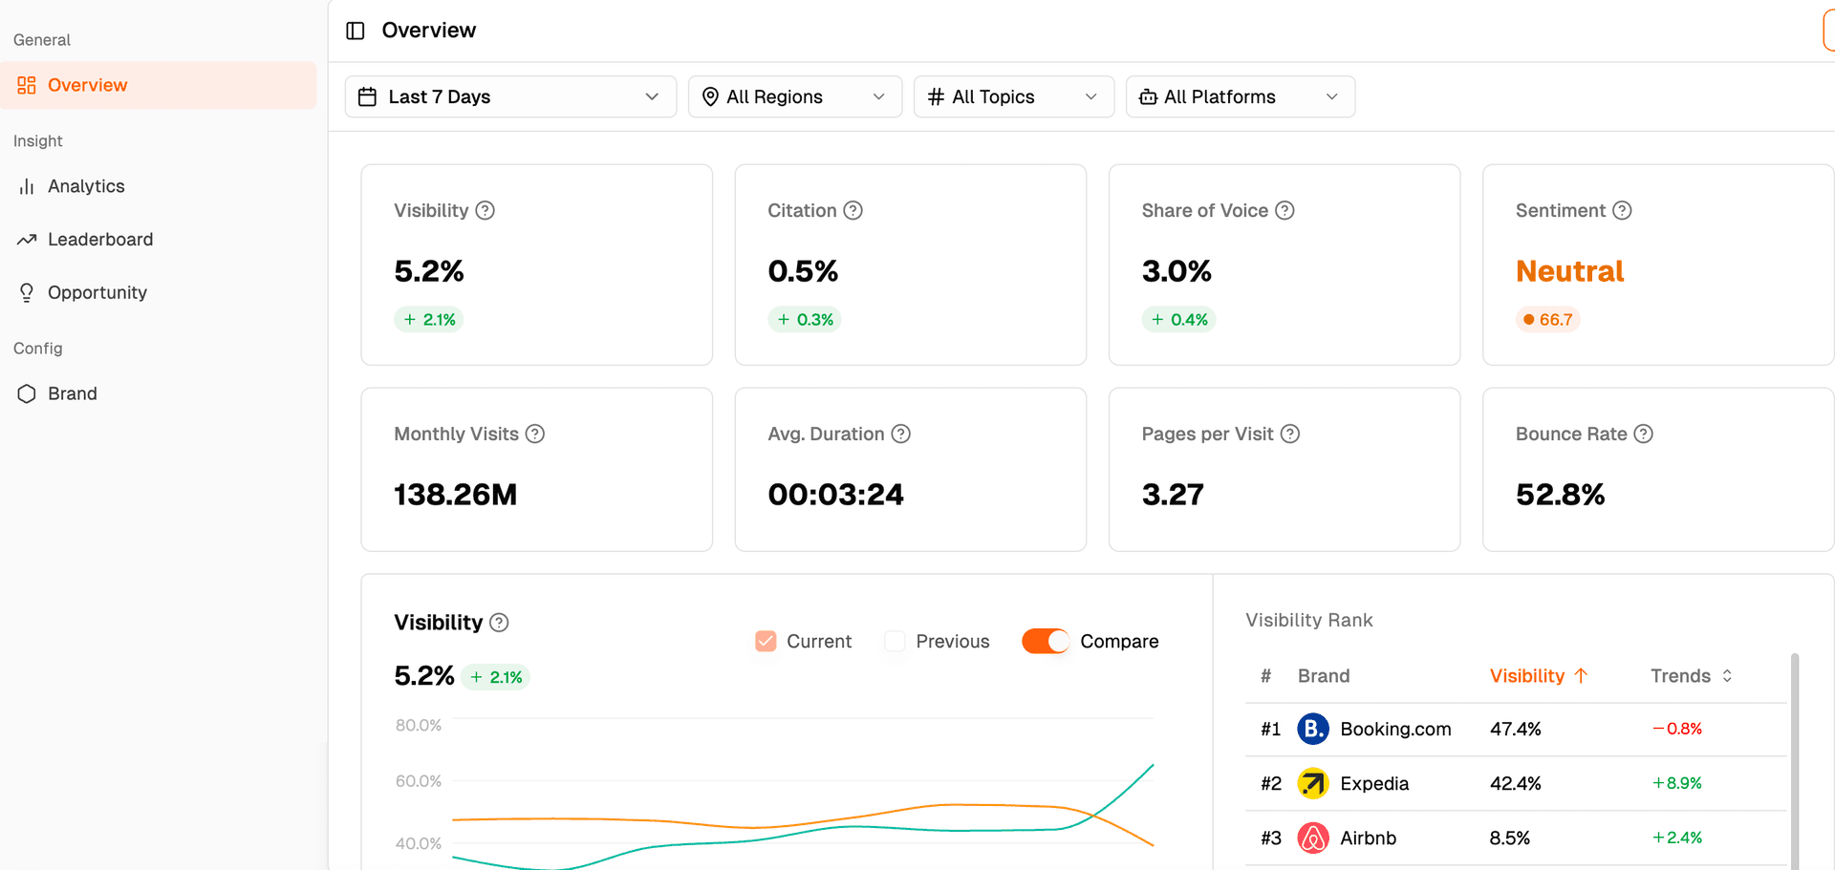1835x870 pixels.
Task: Turn off the Compare toggle
Action: 1046,641
